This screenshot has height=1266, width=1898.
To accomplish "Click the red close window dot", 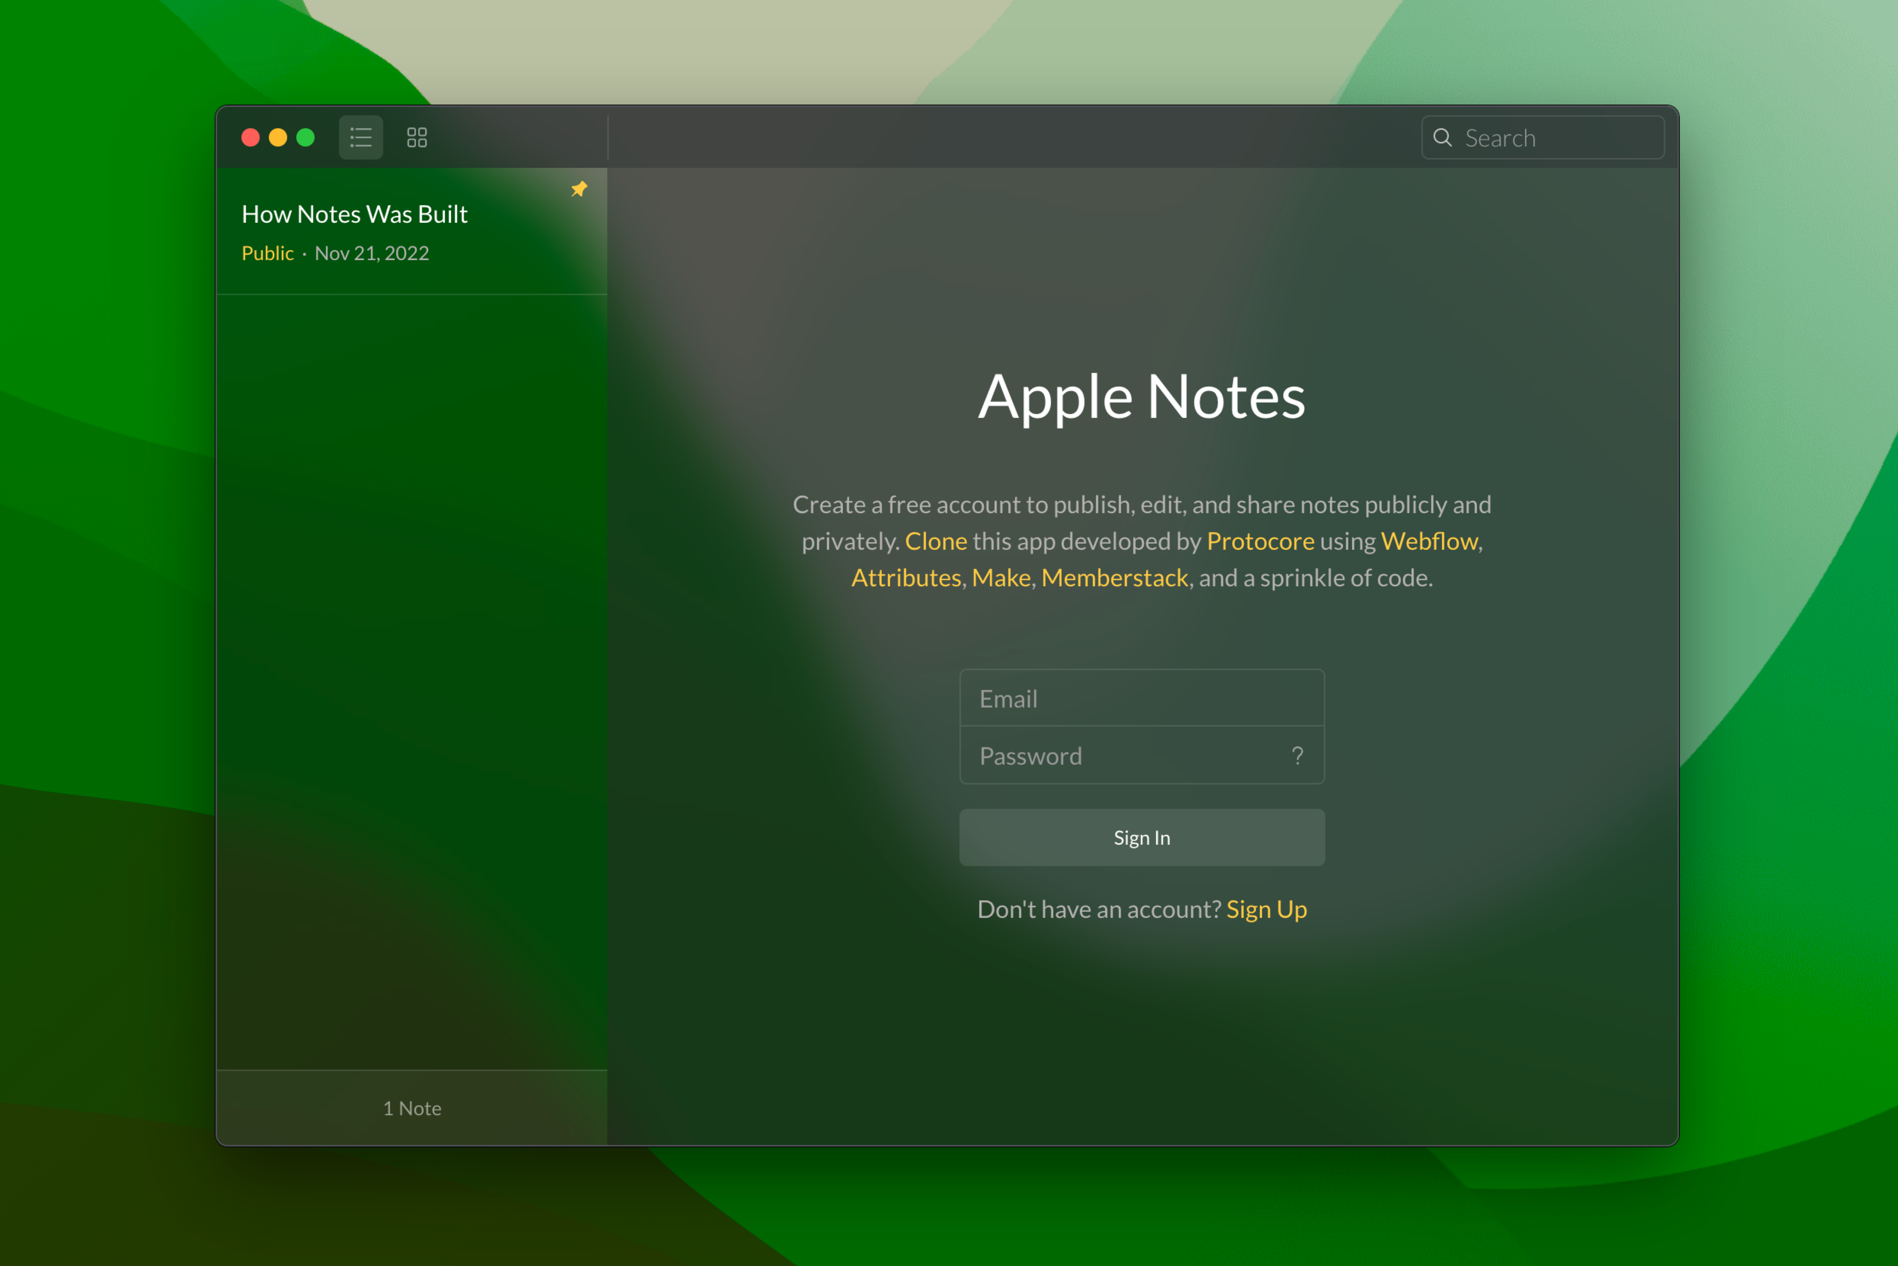I will 250,137.
